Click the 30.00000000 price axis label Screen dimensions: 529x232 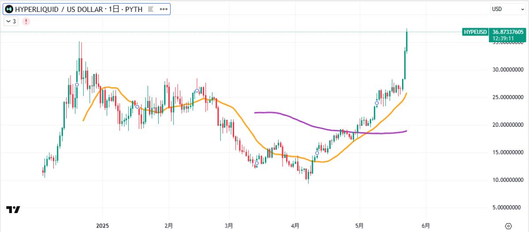click(508, 70)
